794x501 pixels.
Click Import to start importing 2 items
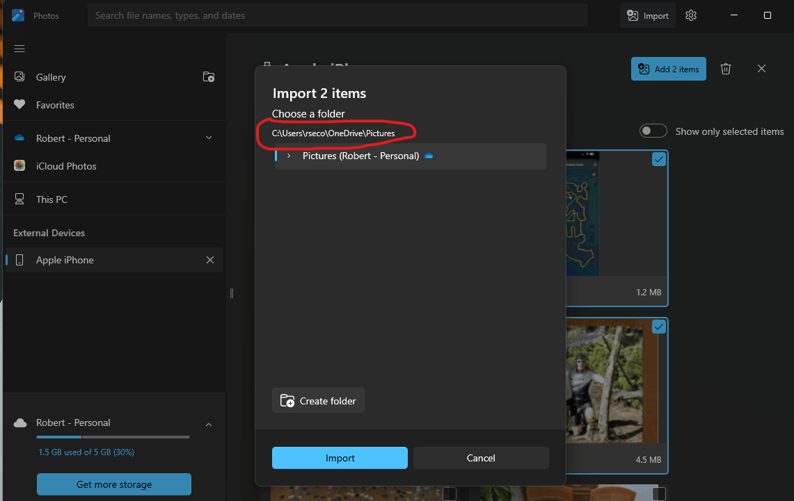340,458
